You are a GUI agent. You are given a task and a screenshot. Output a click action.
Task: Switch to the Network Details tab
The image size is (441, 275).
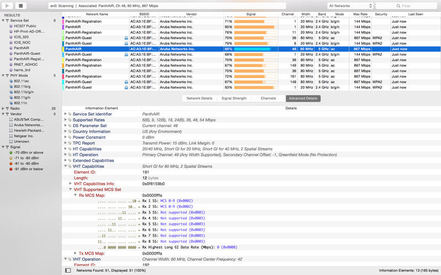199,98
